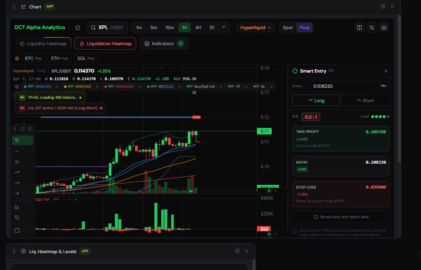This screenshot has width=421, height=270.
Task: Switch market type to Spot
Action: pyautogui.click(x=288, y=27)
